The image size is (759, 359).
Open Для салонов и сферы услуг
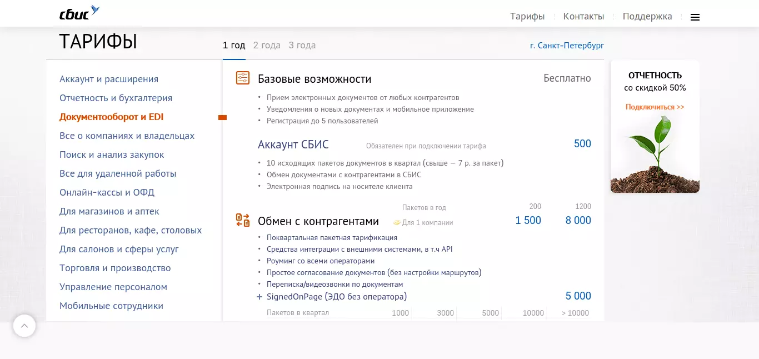pyautogui.click(x=119, y=249)
